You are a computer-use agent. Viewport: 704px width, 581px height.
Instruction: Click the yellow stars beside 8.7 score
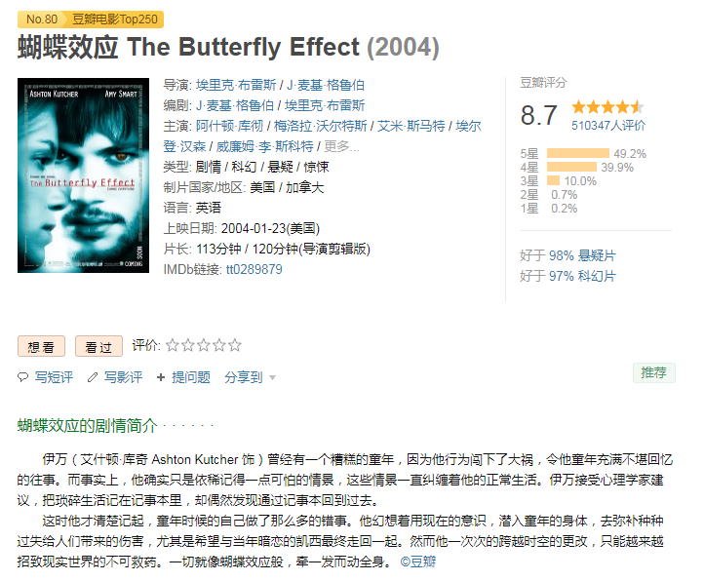606,107
